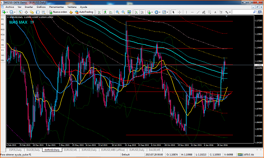Toggle the Terminal panel icon

click(x=38, y=12)
